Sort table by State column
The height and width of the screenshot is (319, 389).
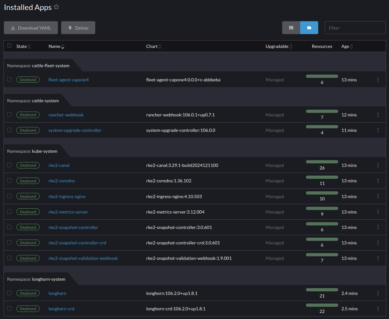point(23,46)
